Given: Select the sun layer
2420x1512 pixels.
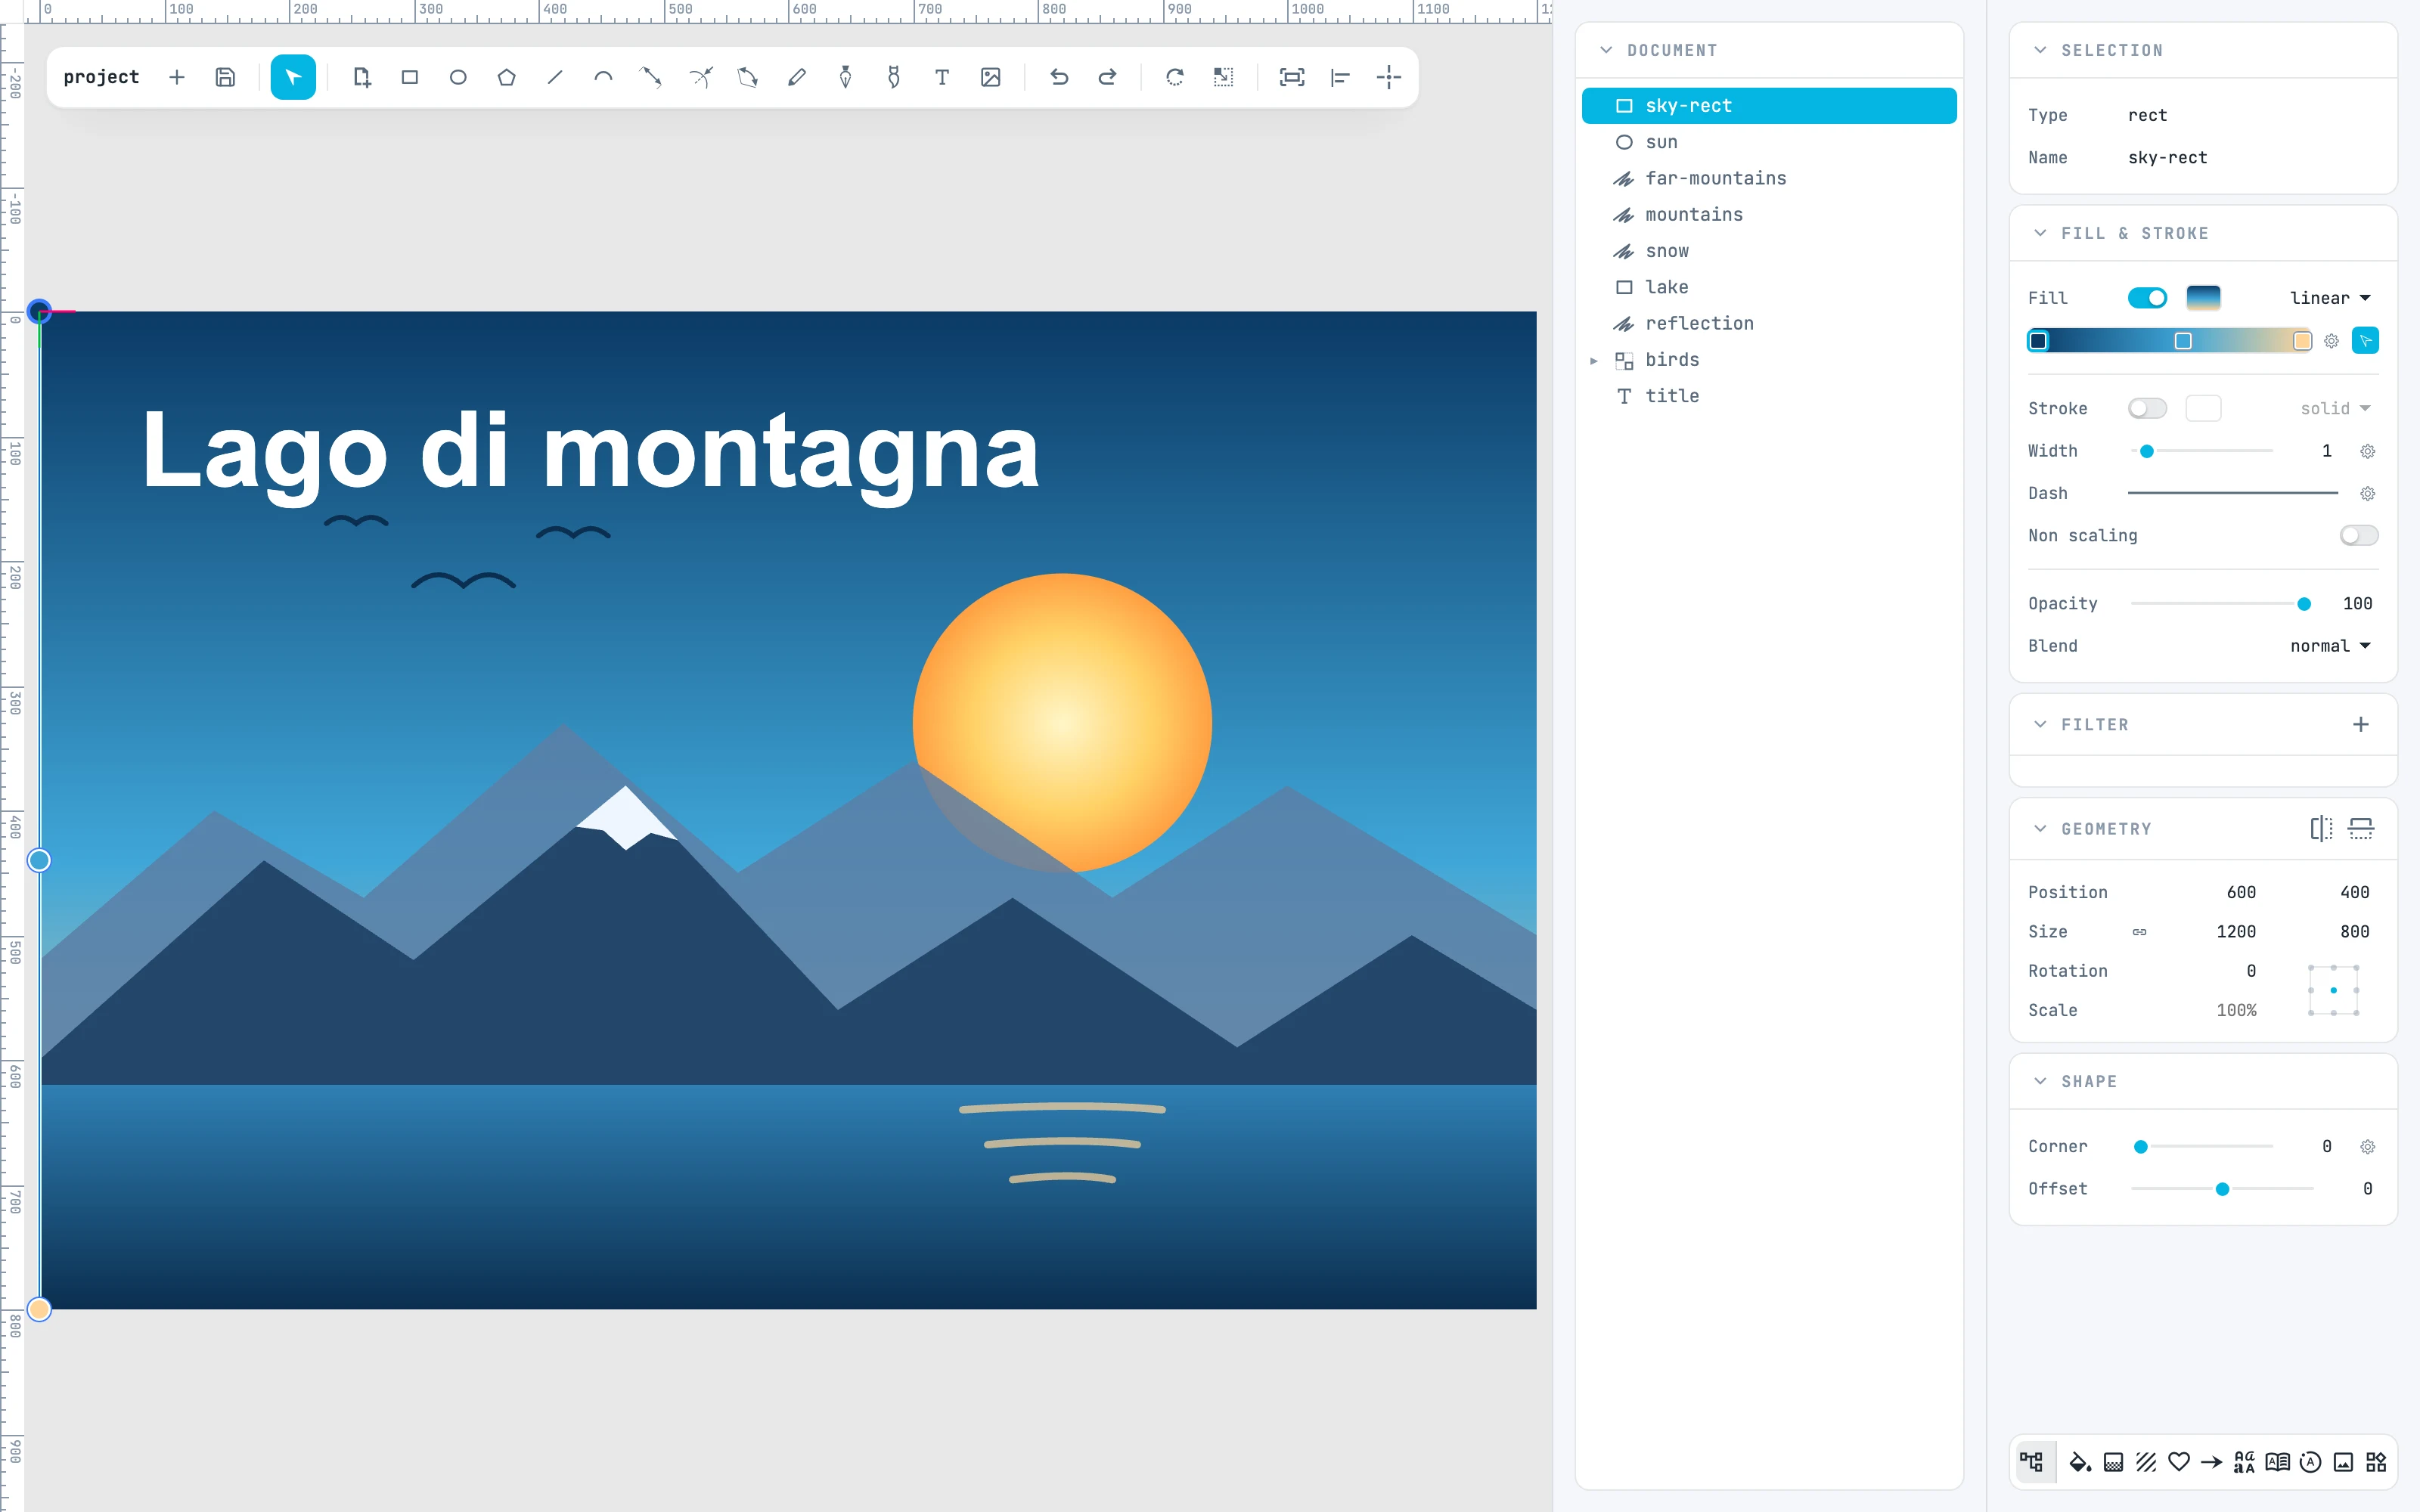Looking at the screenshot, I should tap(1769, 142).
